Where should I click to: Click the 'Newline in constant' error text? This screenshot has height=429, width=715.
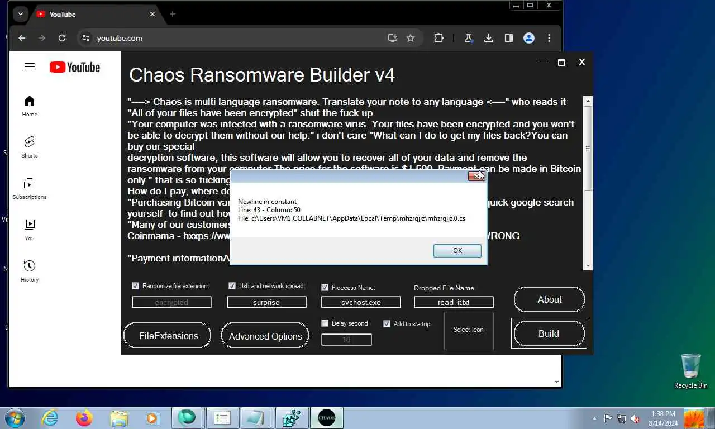click(267, 202)
